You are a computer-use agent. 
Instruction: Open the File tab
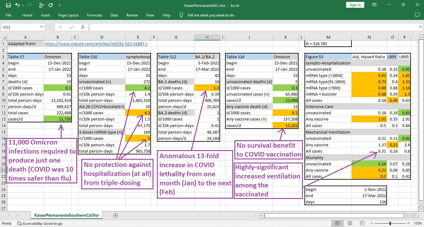click(8, 15)
